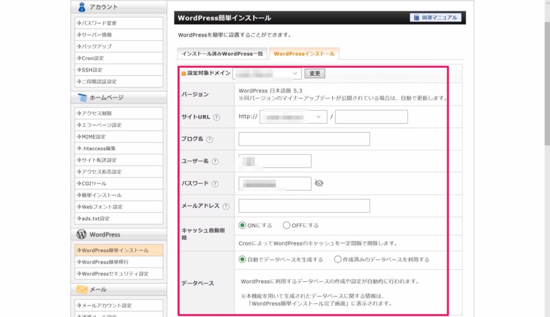This screenshot has height=317, width=550.
Task: Open パスワード変更 in sidebar
Action: [119, 23]
